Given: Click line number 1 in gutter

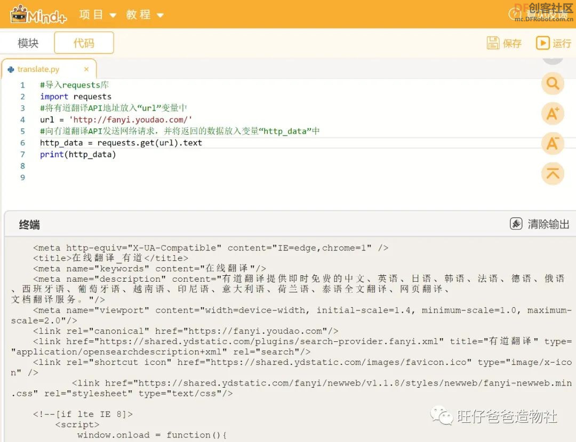Looking at the screenshot, I should (x=22, y=85).
